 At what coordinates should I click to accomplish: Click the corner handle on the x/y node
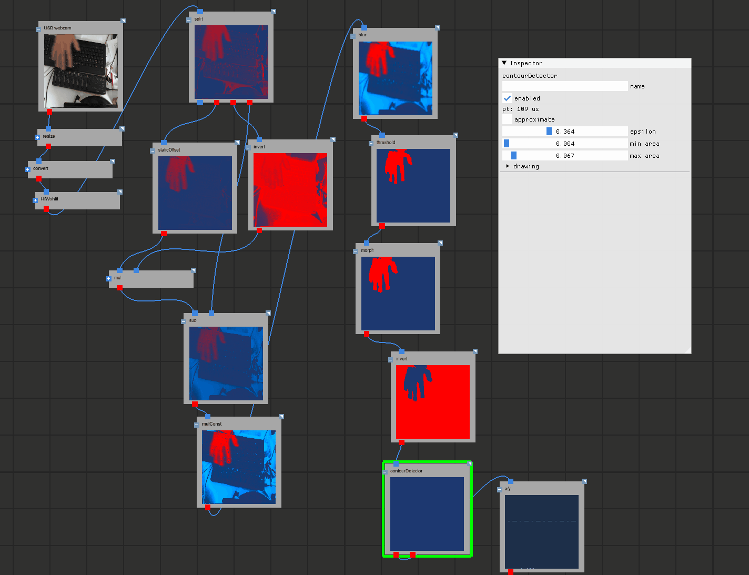coord(584,481)
